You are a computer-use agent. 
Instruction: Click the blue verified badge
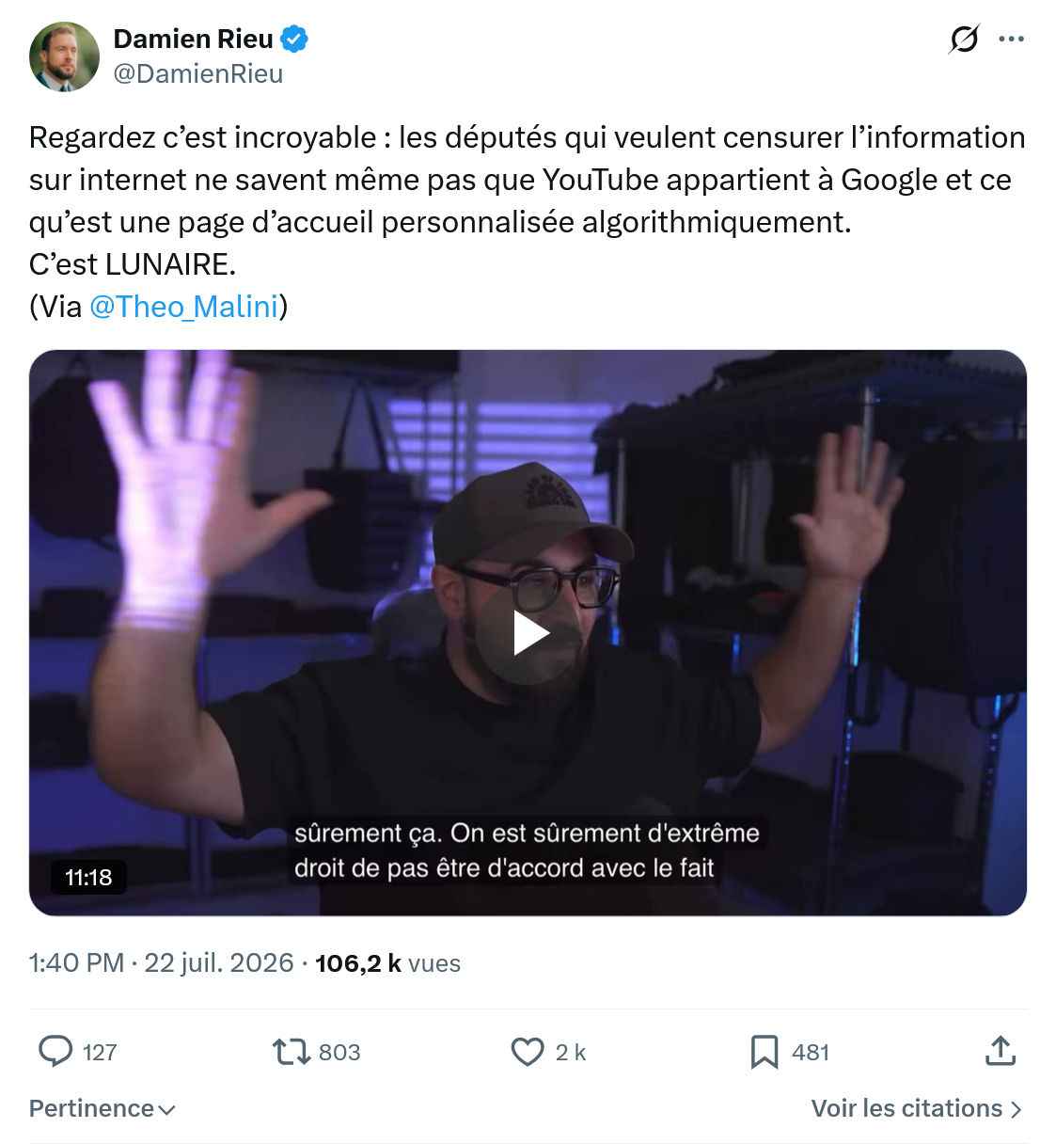(x=295, y=39)
